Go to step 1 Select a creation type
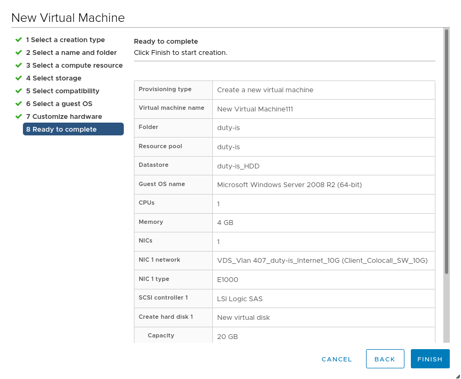Image resolution: width=461 pixels, height=379 pixels. [x=65, y=40]
